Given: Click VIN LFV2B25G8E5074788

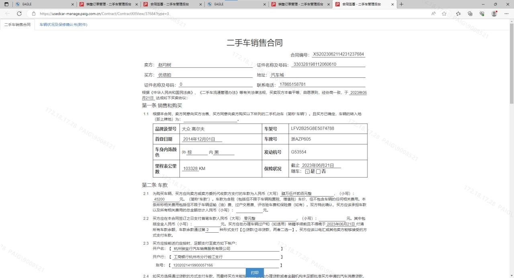Looking at the screenshot, I should (x=312, y=129).
